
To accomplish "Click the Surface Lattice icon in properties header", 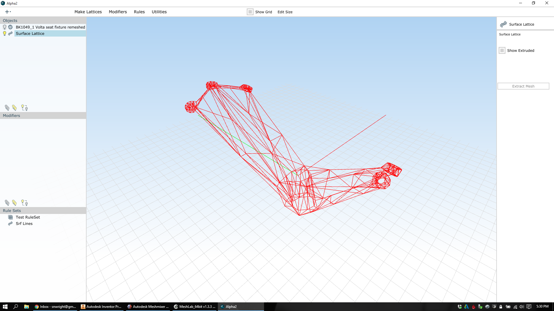I will click(x=504, y=24).
